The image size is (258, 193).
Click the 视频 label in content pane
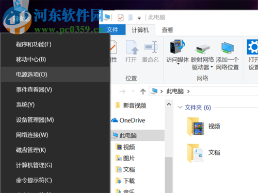[214, 127]
